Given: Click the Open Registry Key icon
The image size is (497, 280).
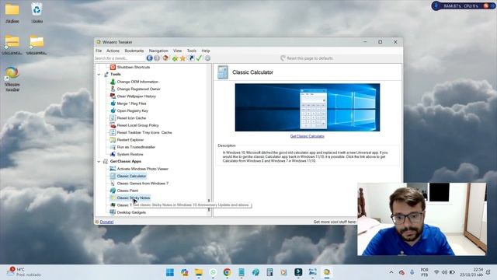Looking at the screenshot, I should click(113, 110).
